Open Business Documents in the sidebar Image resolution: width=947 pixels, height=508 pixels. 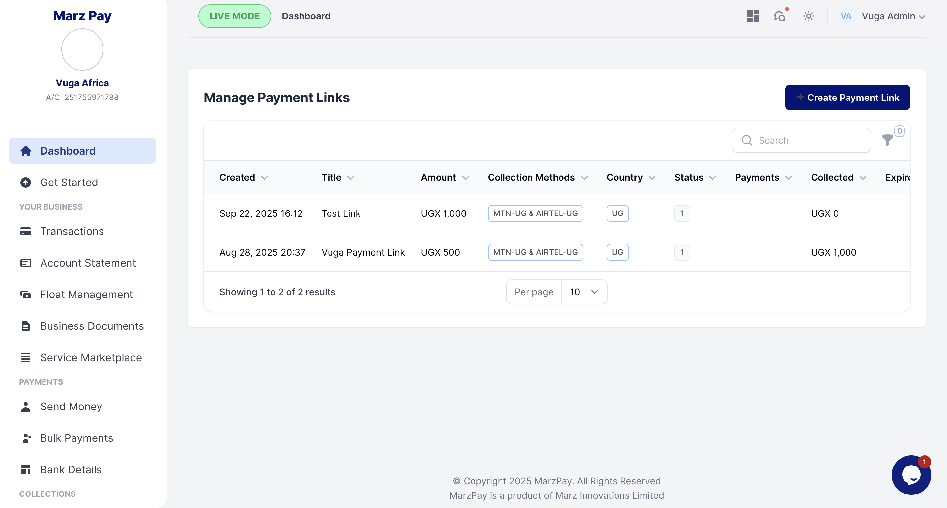82,326
